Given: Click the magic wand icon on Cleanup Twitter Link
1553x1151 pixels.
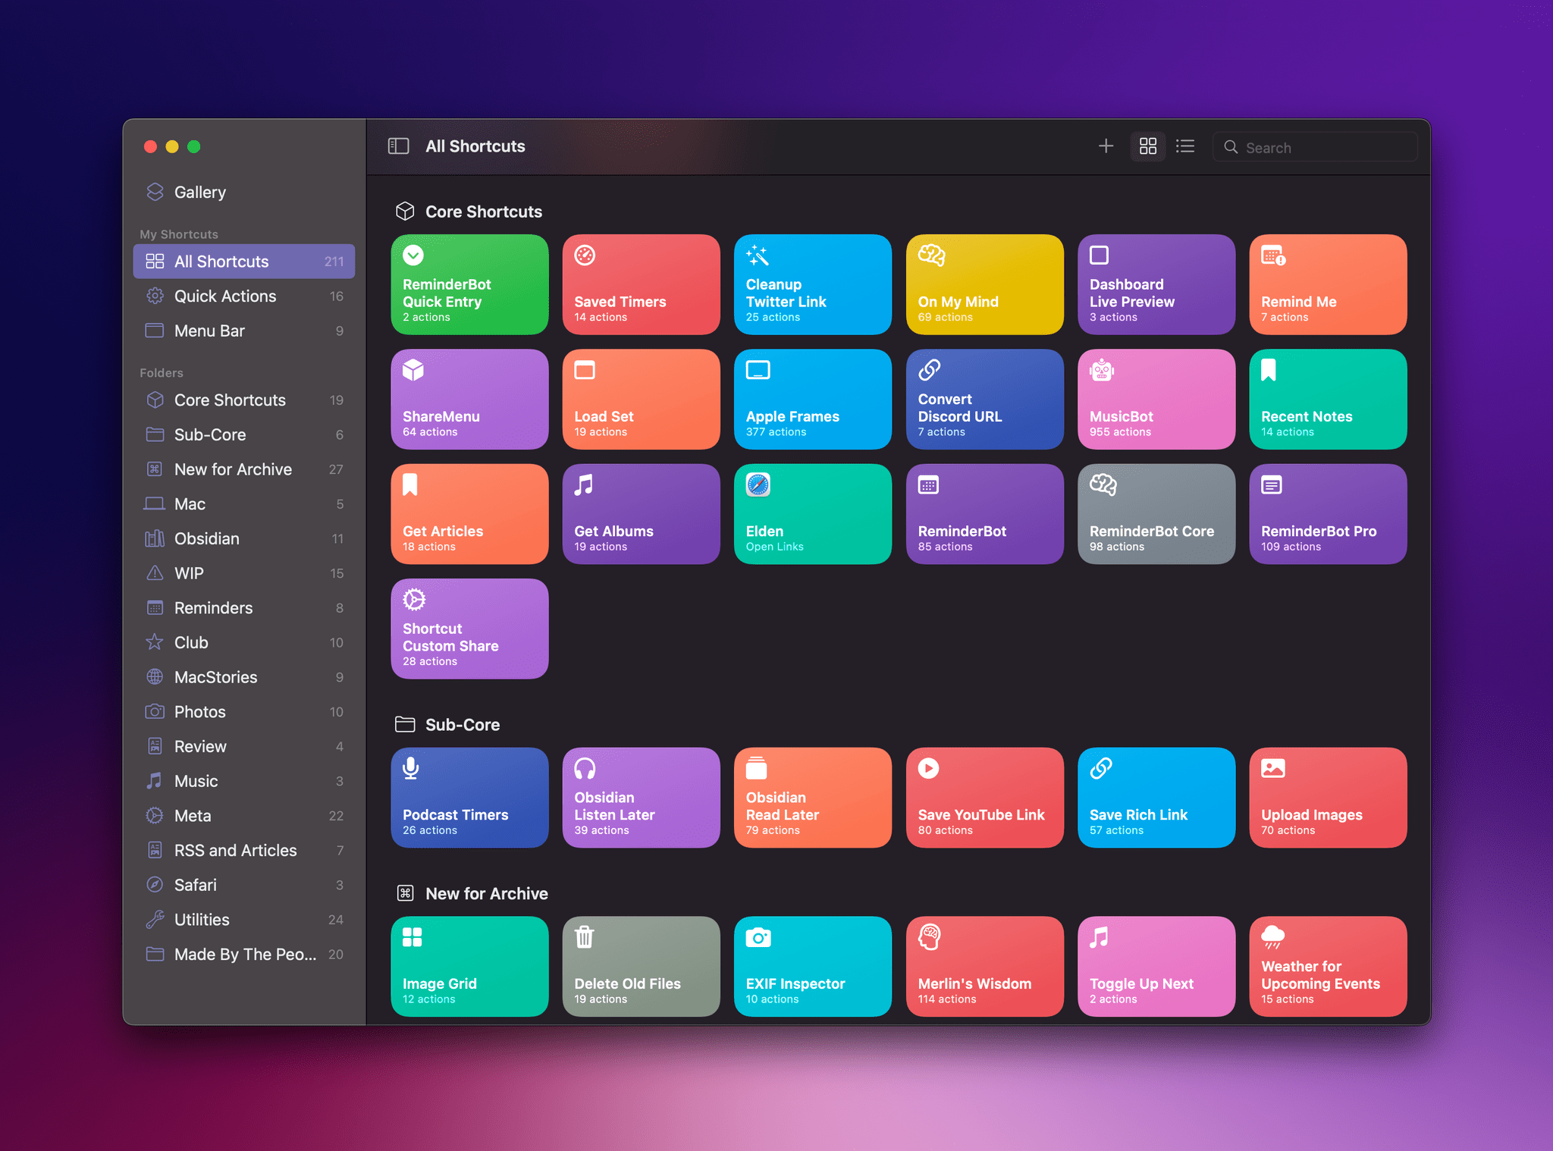Looking at the screenshot, I should tap(757, 256).
